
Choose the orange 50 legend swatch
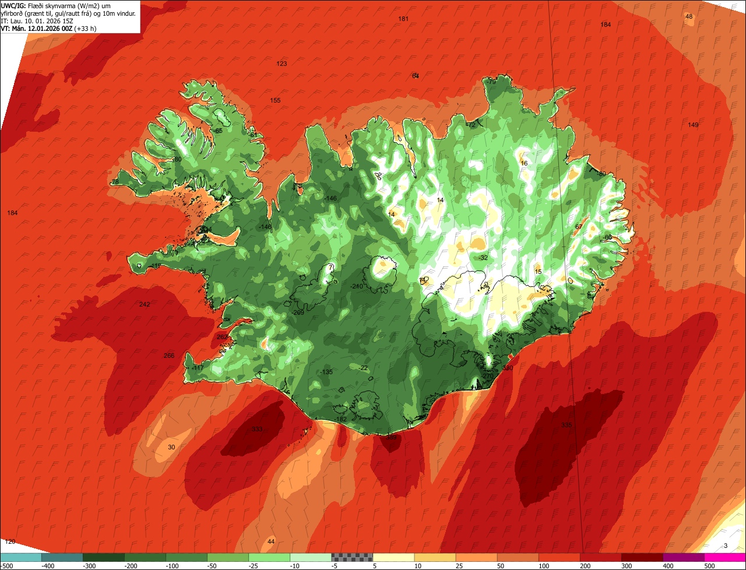pos(518,557)
